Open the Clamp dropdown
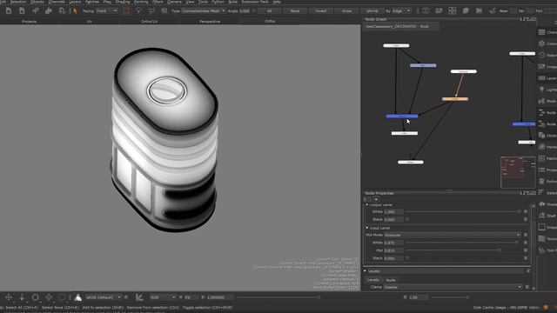 (x=453, y=287)
